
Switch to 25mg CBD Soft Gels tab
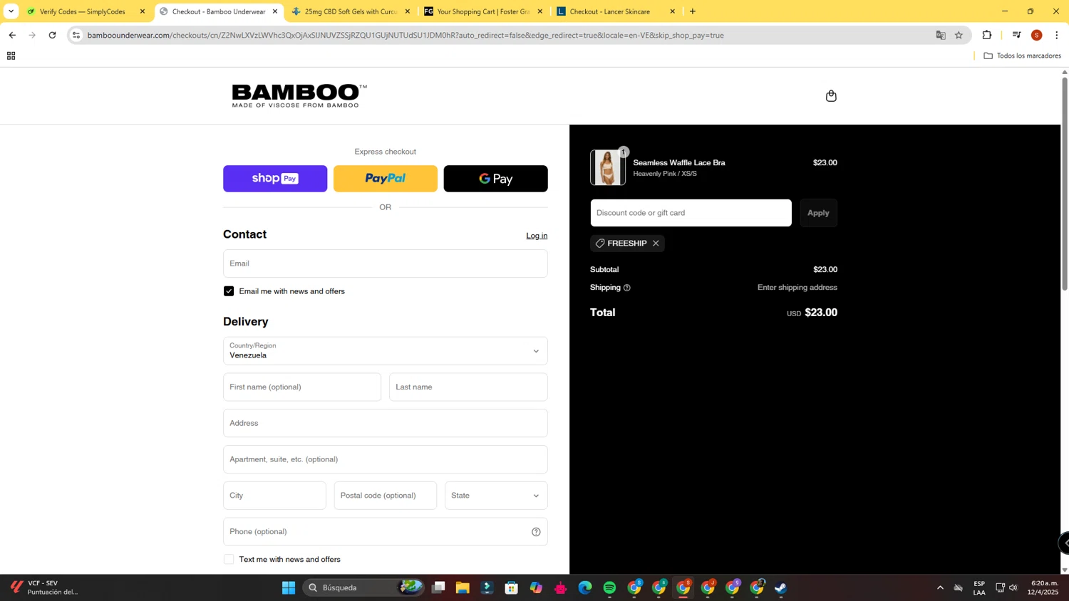(x=351, y=11)
